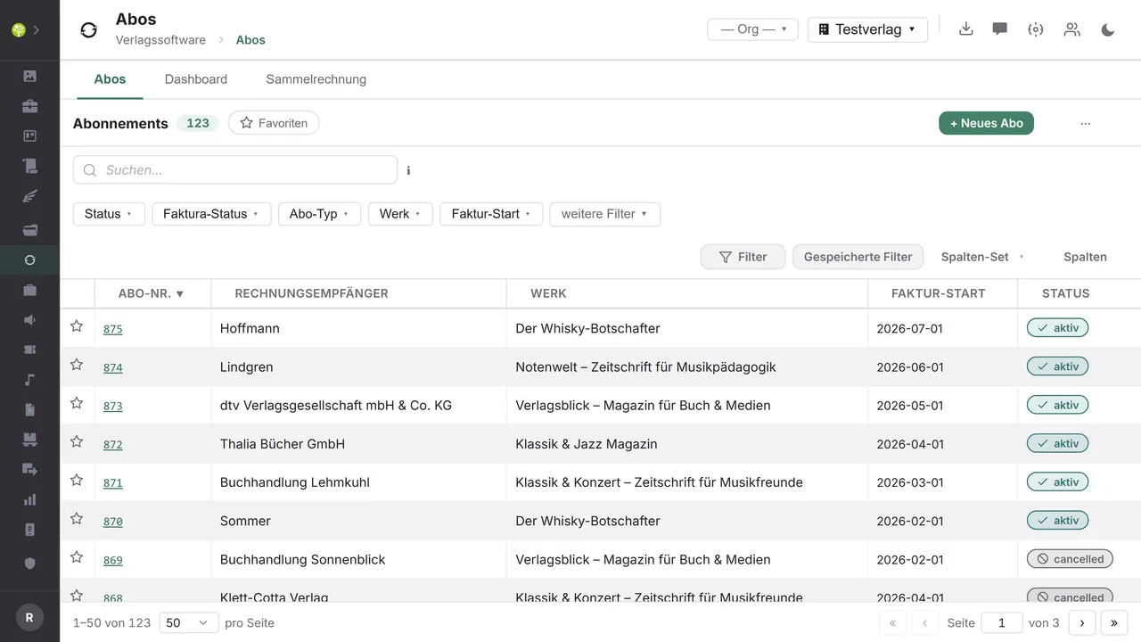The height and width of the screenshot is (642, 1141).
Task: Open the bar chart sidebar icon
Action: (29, 500)
